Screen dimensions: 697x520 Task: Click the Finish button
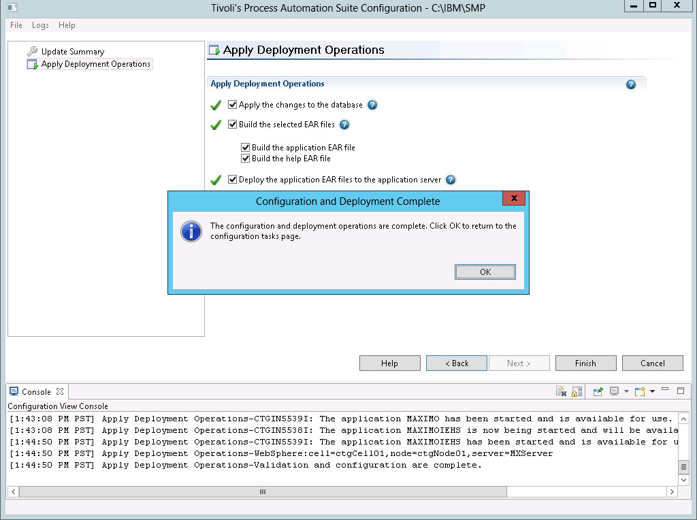(586, 363)
